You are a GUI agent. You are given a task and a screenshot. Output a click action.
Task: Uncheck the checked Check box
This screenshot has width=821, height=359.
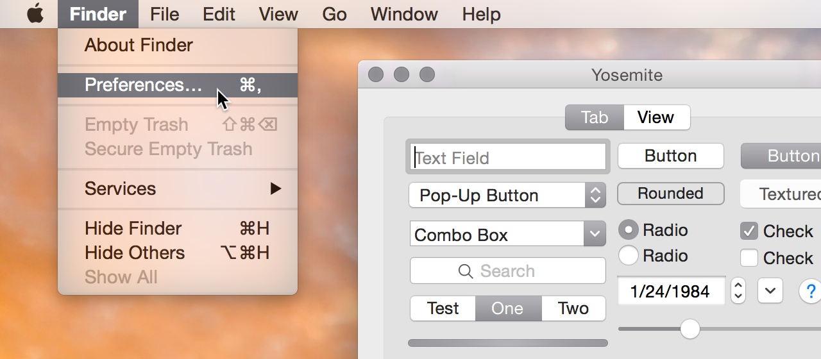pos(749,231)
